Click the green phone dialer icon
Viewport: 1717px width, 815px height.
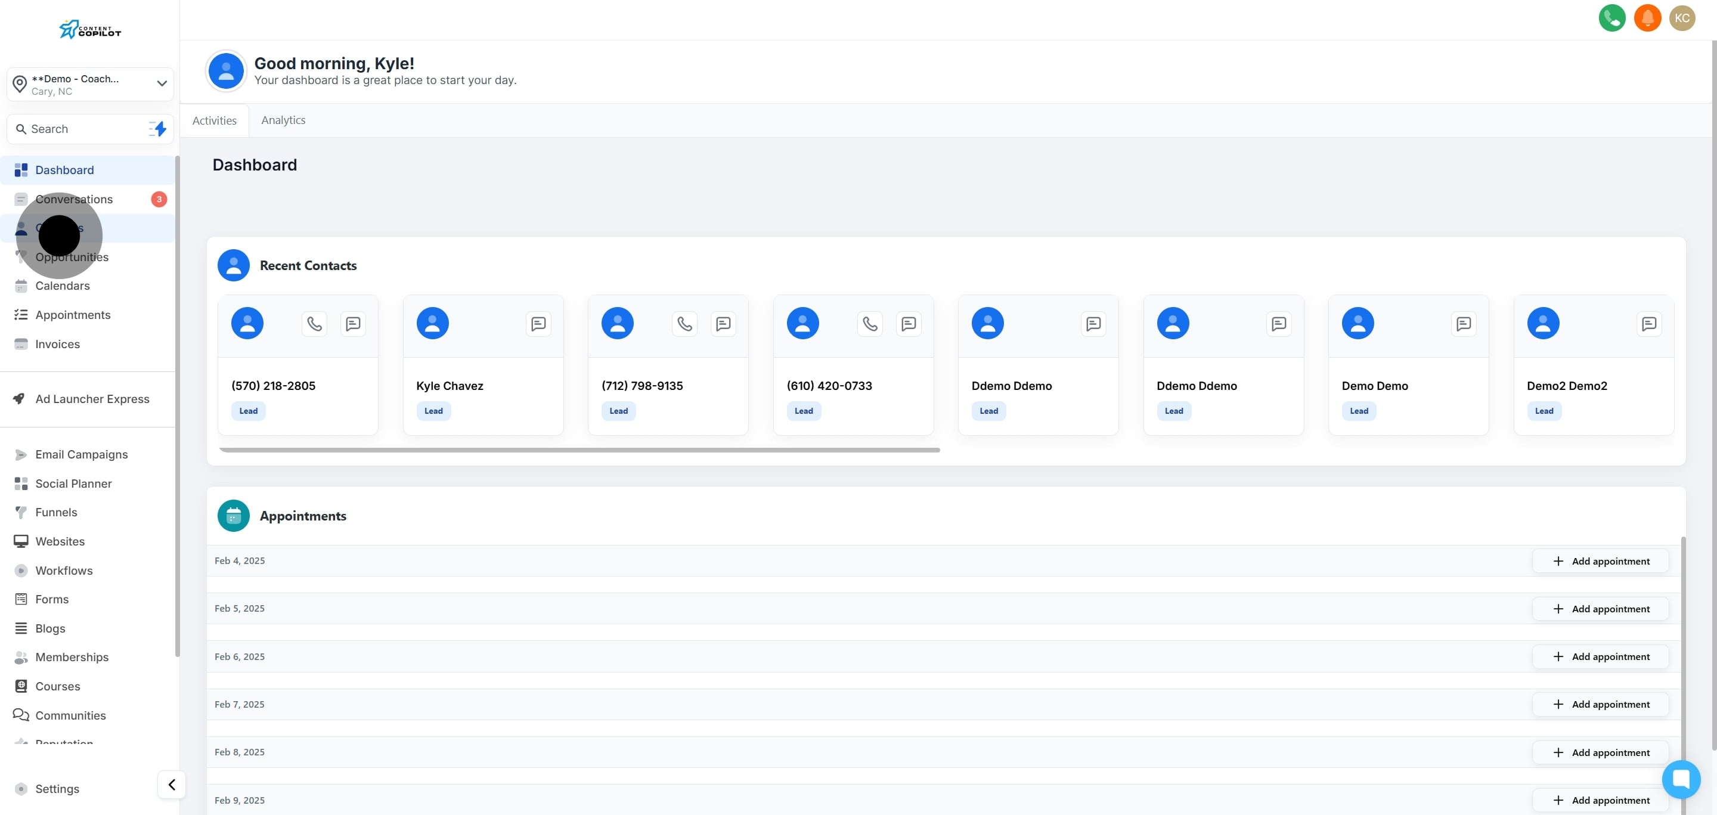click(x=1611, y=18)
